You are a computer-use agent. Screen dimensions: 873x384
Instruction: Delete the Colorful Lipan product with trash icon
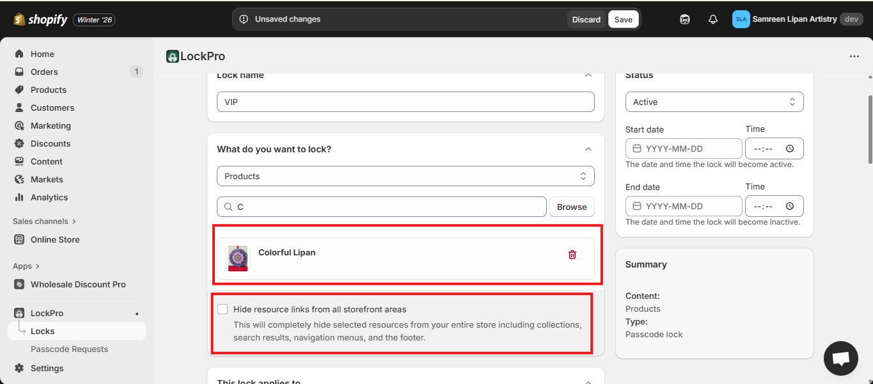[572, 255]
